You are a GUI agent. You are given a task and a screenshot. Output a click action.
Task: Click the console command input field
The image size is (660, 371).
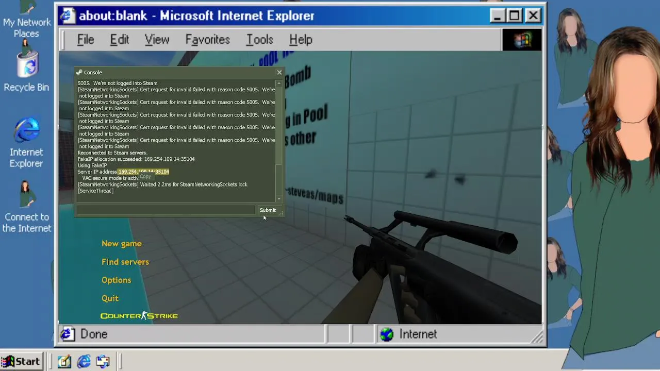pos(166,210)
